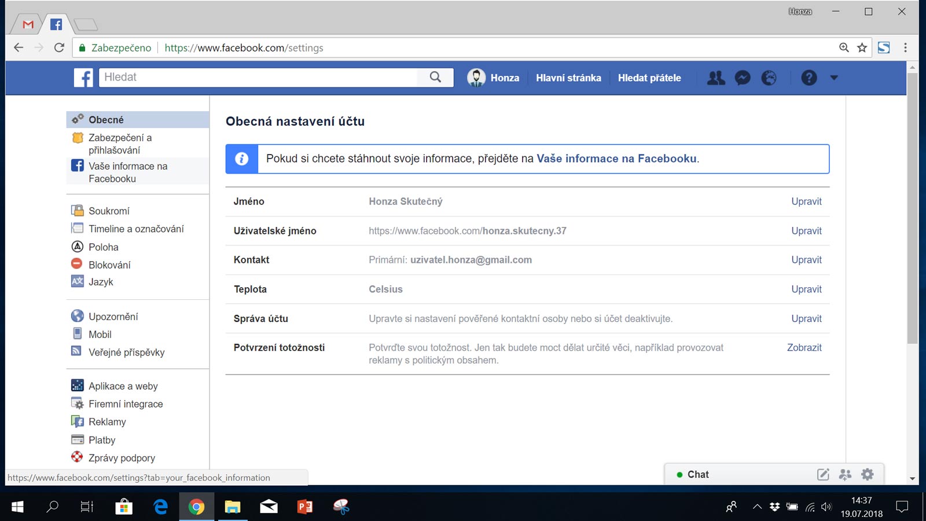Screen dimensions: 926x521
Task: Click the new message compose icon in Chat
Action: point(823,475)
